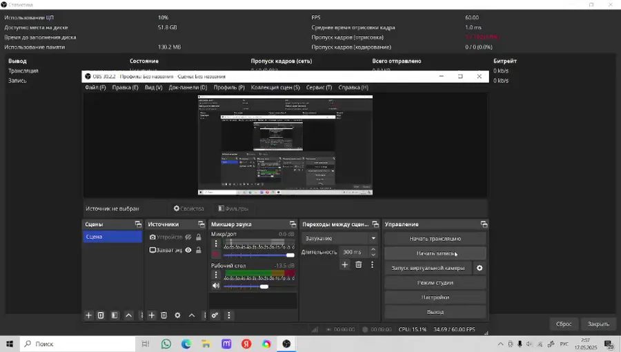Click the Длительность 300 ms field
The image size is (621, 352).
point(353,252)
